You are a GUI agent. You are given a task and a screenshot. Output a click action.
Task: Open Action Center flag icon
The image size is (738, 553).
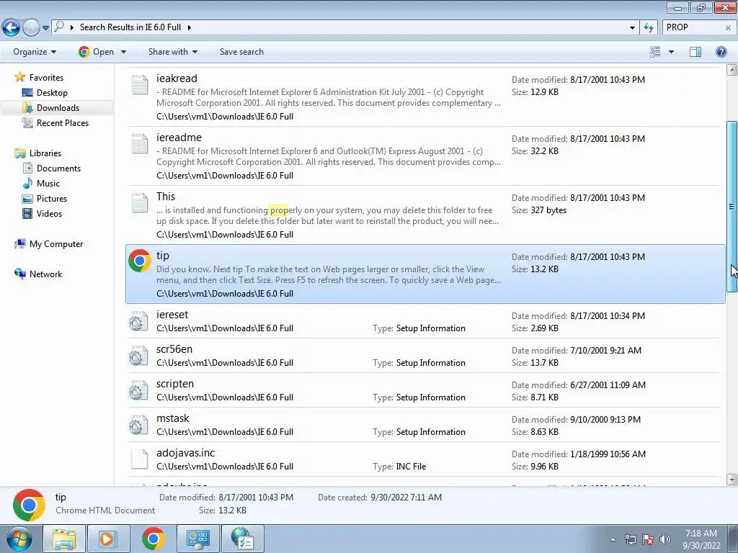648,539
